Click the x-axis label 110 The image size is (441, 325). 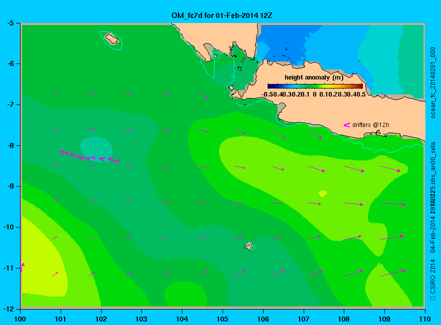click(425, 319)
